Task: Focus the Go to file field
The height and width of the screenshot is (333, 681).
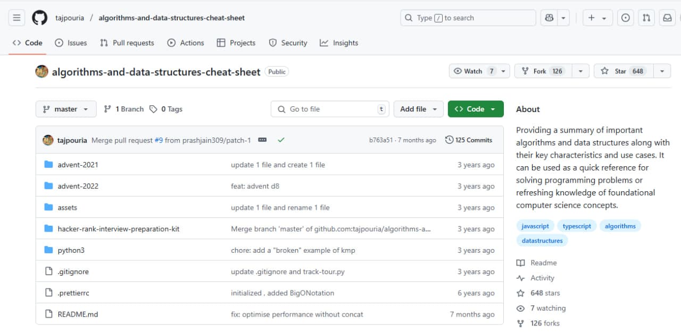Action: click(330, 109)
